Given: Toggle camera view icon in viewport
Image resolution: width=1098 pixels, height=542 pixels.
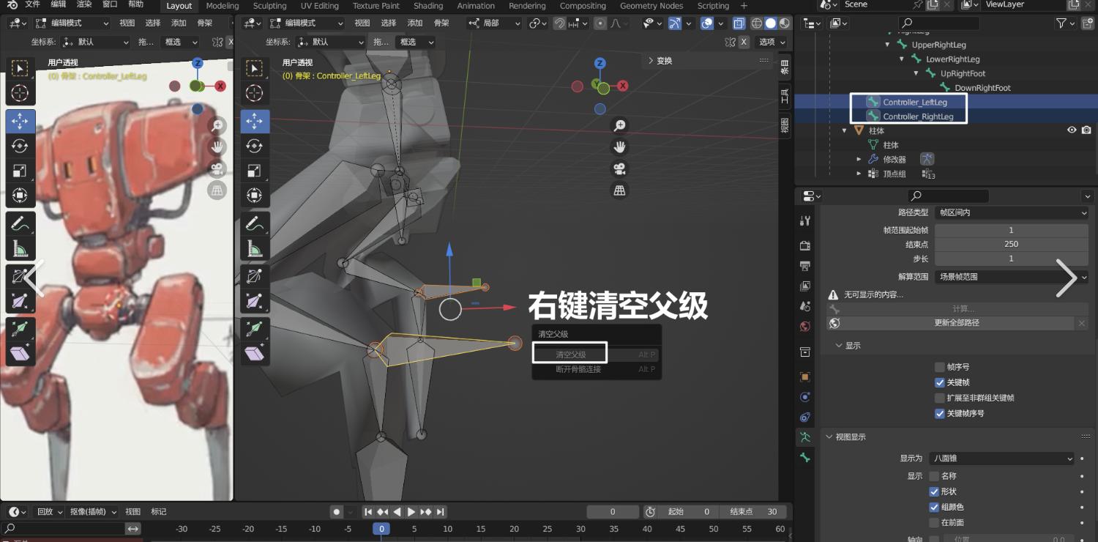Looking at the screenshot, I should click(619, 169).
